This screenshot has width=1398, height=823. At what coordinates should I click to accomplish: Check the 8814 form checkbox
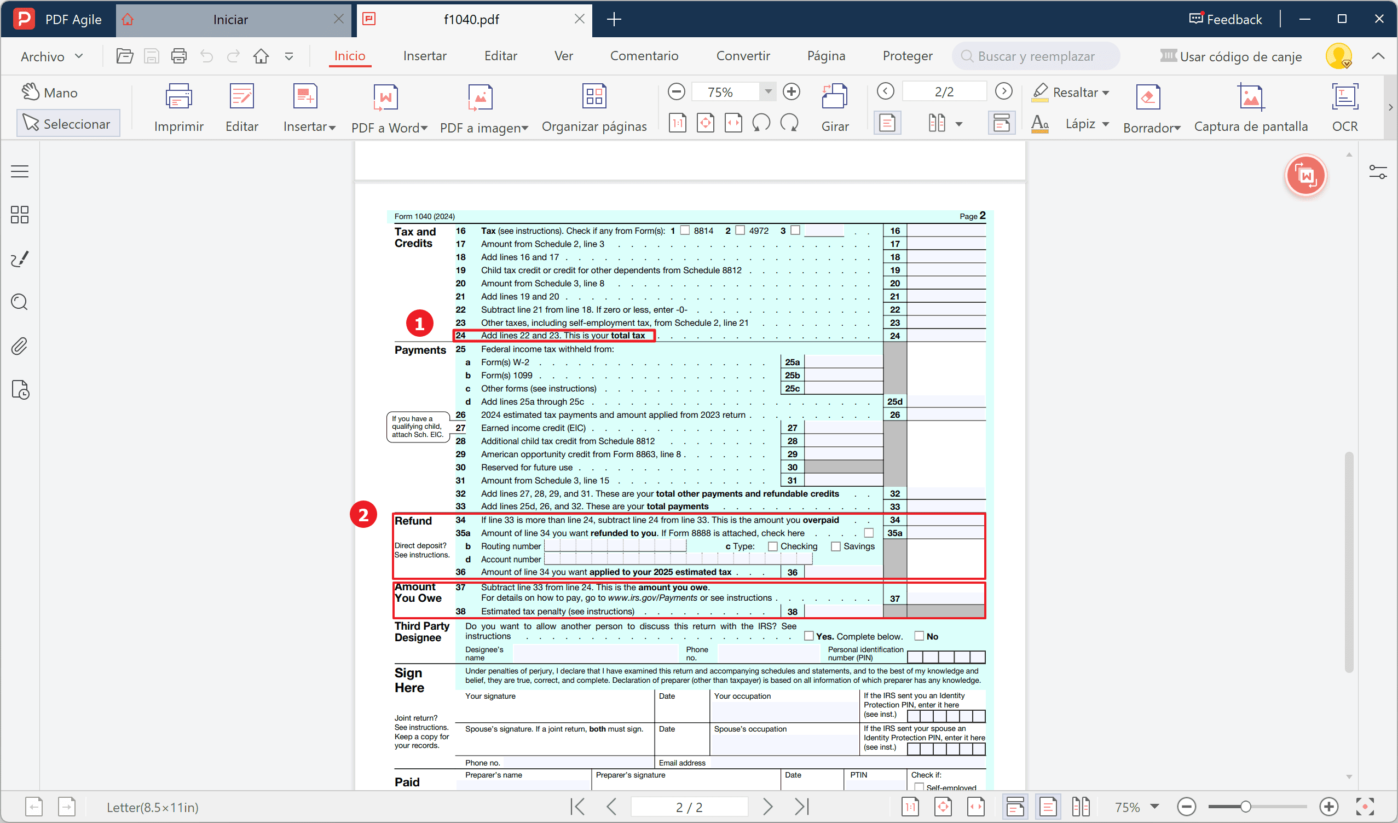click(x=685, y=231)
